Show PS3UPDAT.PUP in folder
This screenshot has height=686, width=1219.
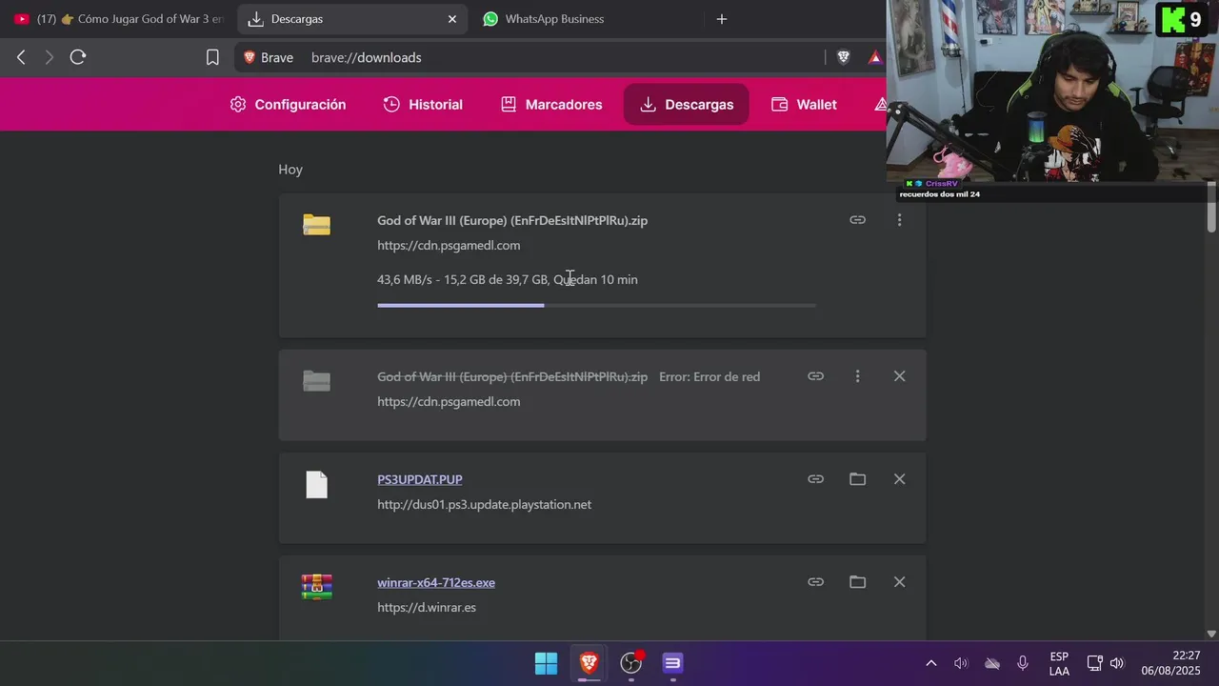coord(857,479)
